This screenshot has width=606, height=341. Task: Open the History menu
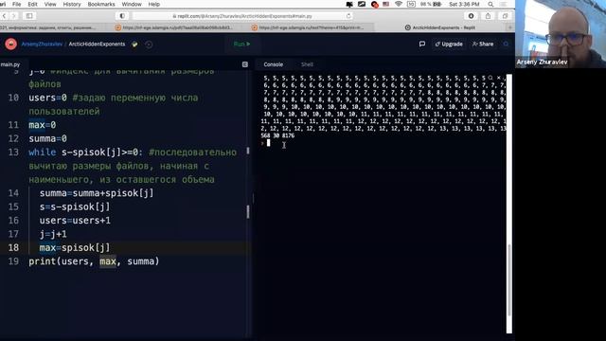(x=72, y=4)
